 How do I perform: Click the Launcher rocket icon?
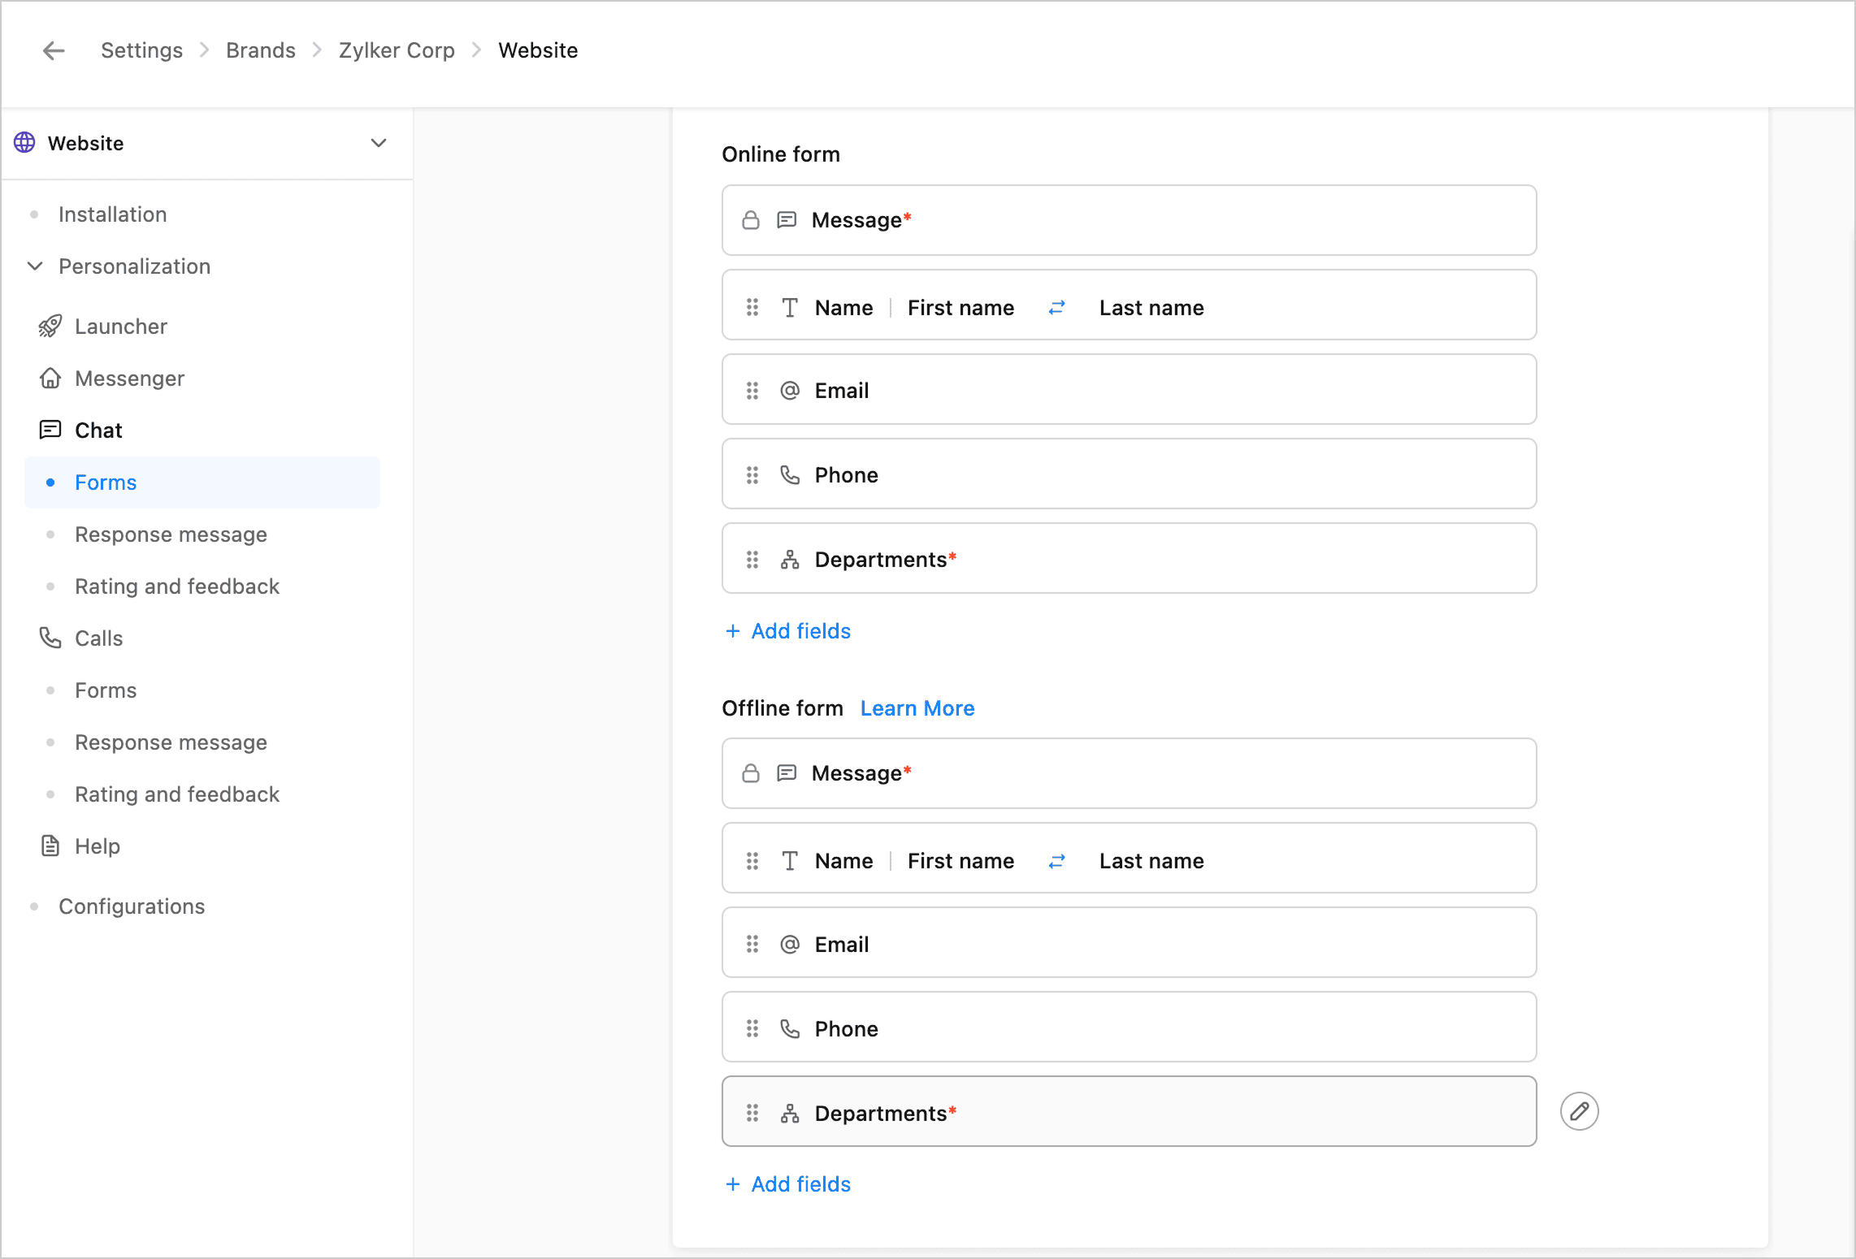pyautogui.click(x=50, y=327)
